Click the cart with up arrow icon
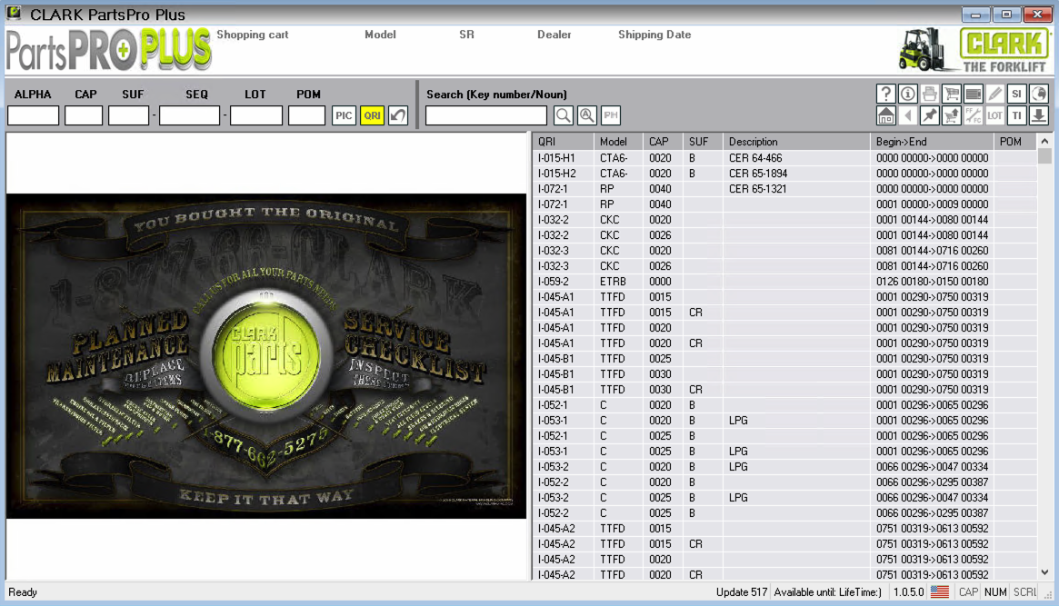 (x=952, y=115)
